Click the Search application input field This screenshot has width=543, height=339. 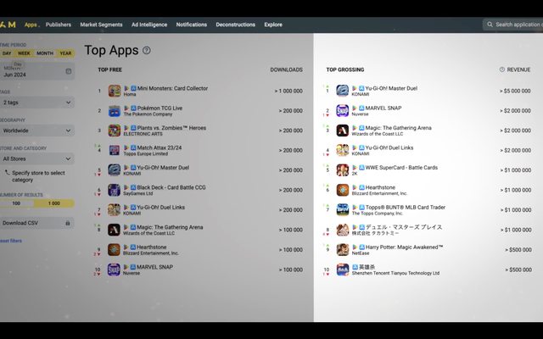512,25
